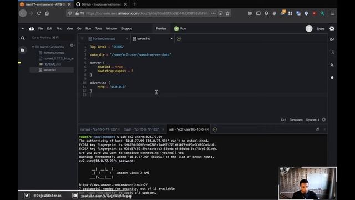355x200 pixels.
Task: Open Pocket save icon in address bar
Action: [220, 13]
